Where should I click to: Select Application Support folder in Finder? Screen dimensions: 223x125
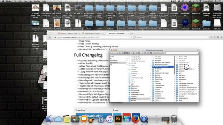point(163,67)
